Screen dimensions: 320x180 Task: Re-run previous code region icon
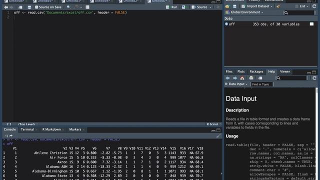point(184,7)
